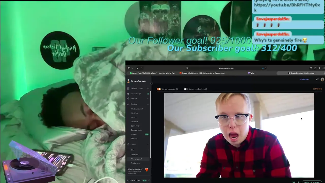Open Chat commands page
Screen dimensions: 325x183
click(x=137, y=109)
